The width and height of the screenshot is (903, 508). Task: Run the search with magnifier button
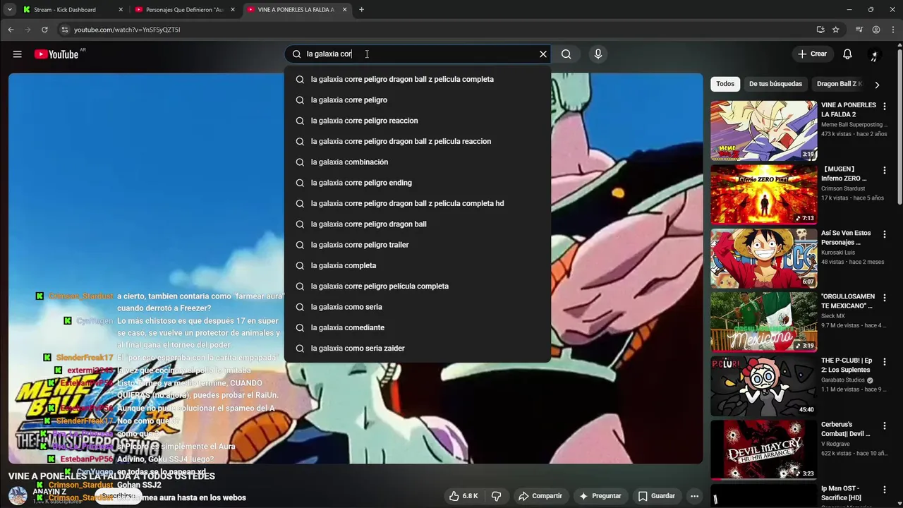click(566, 54)
